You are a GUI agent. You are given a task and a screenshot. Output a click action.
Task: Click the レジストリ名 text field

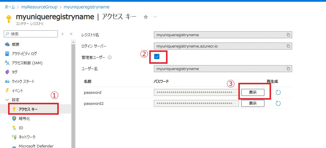pos(223,35)
